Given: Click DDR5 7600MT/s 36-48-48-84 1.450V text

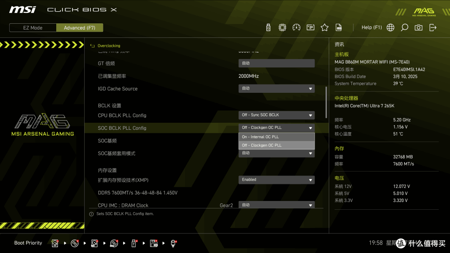Looking at the screenshot, I should [138, 193].
